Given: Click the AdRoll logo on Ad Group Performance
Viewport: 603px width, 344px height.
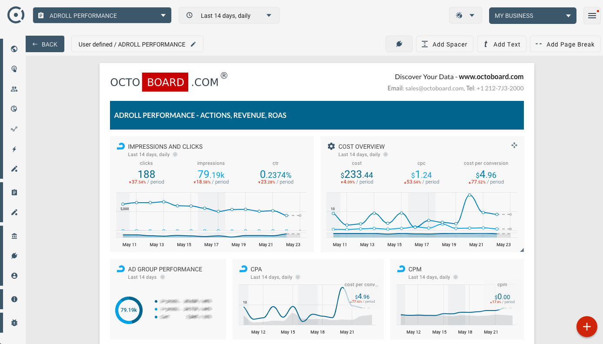Looking at the screenshot, I should (121, 269).
